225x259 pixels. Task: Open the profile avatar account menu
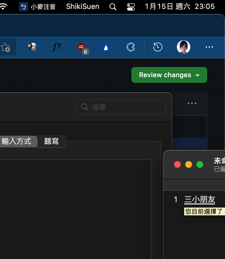click(184, 47)
